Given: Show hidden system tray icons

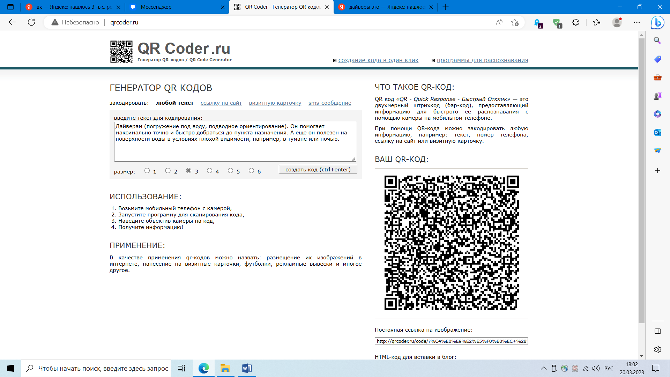Looking at the screenshot, I should pos(544,368).
